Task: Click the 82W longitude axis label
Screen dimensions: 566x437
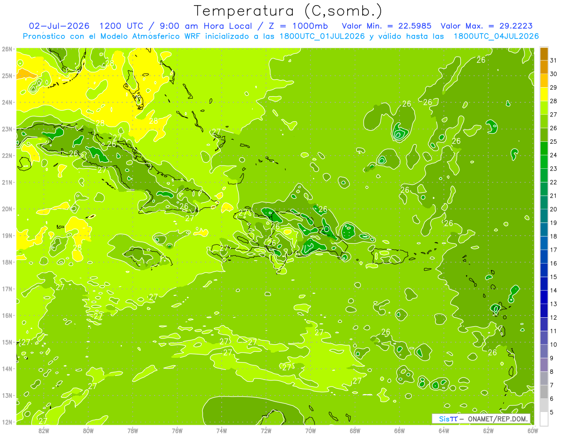Action: tap(44, 430)
